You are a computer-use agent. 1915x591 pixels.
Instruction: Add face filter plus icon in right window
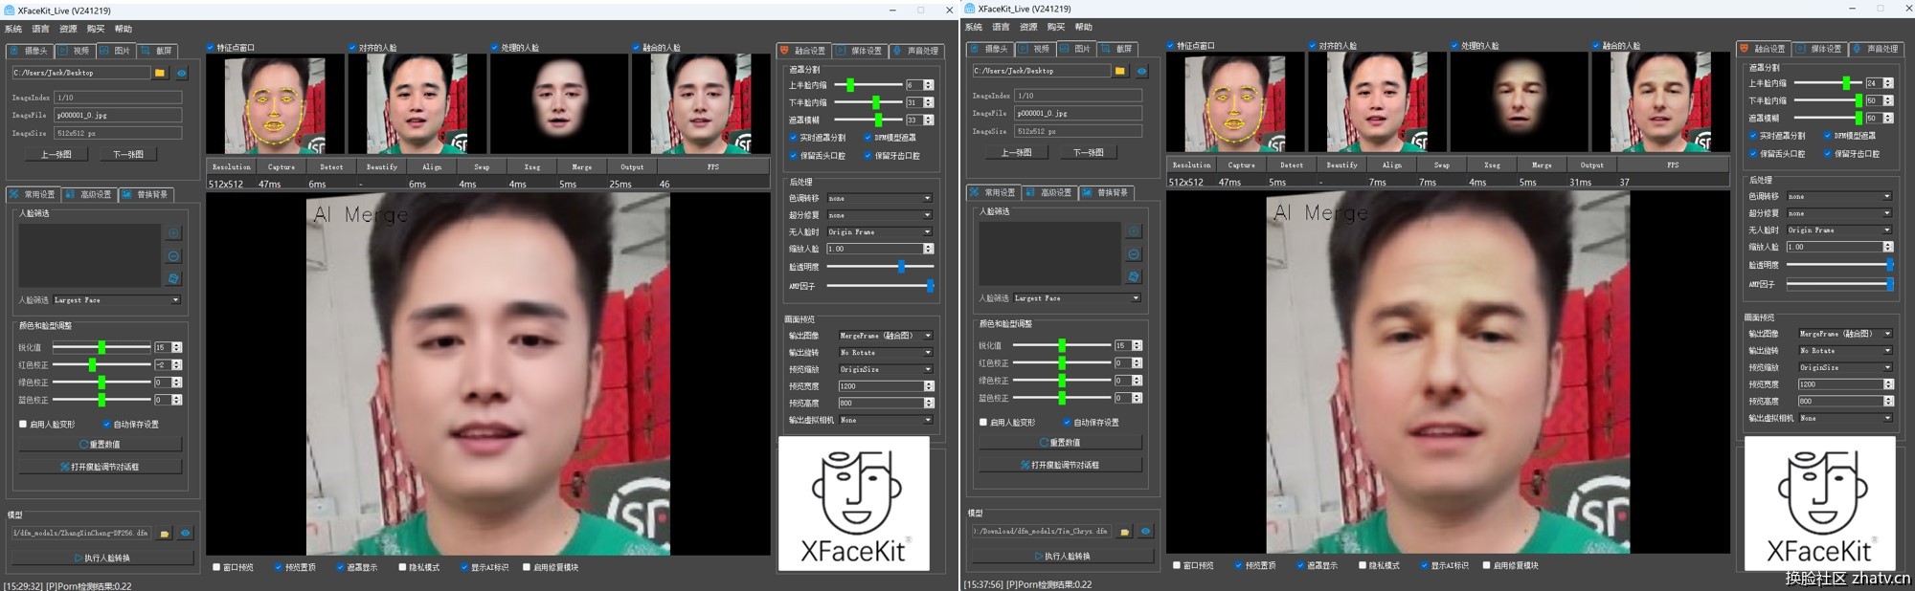pos(1134,231)
